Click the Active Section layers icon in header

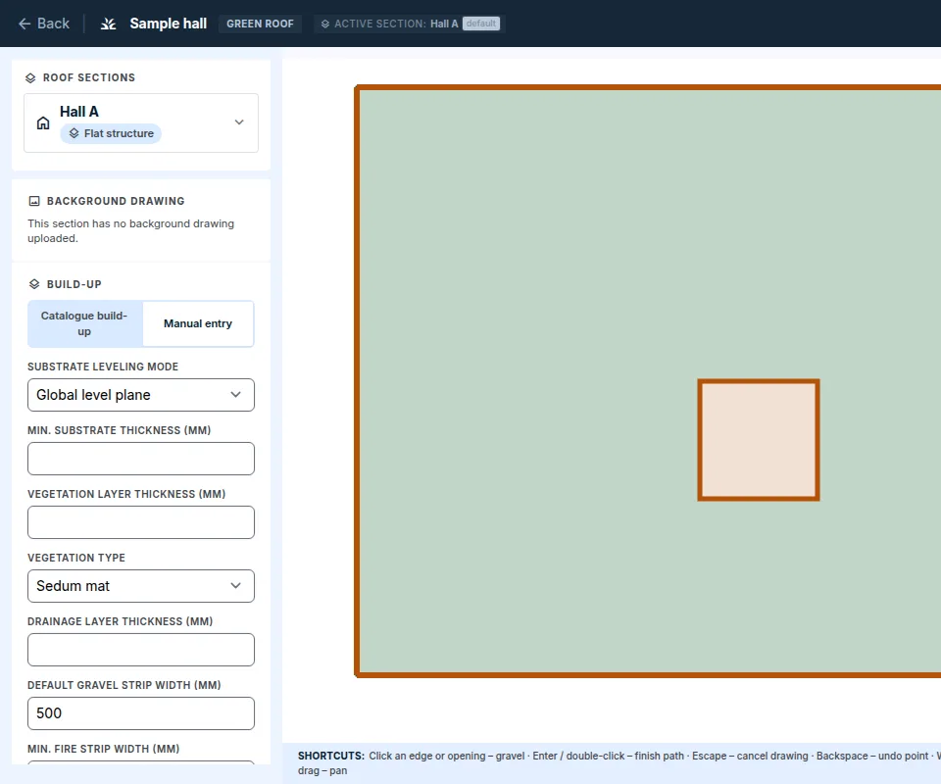[x=325, y=24]
